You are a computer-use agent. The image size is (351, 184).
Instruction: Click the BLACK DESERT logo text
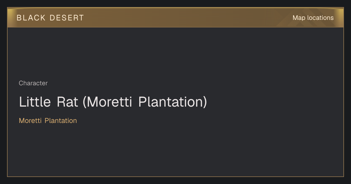(x=50, y=18)
